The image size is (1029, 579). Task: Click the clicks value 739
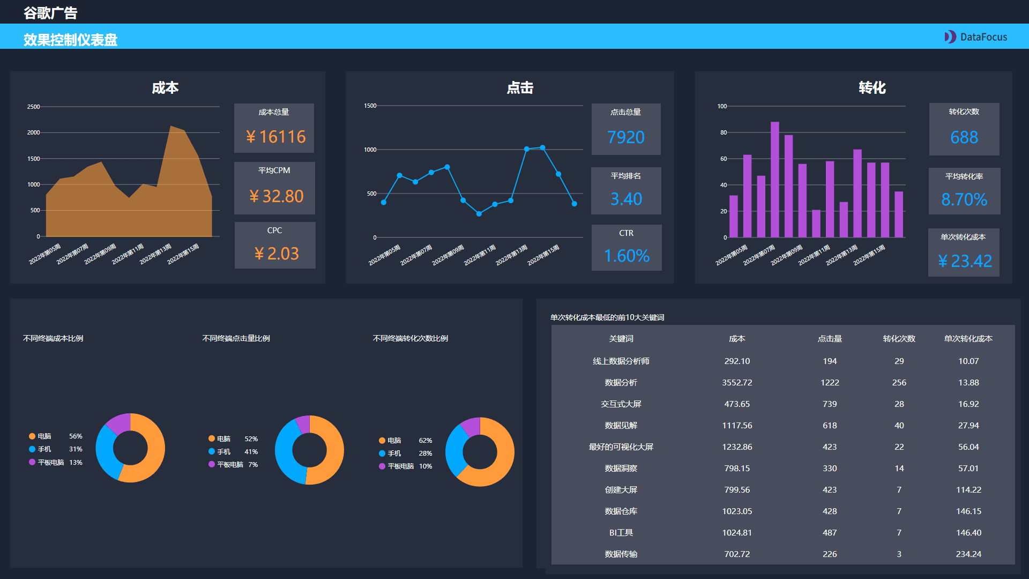830,404
